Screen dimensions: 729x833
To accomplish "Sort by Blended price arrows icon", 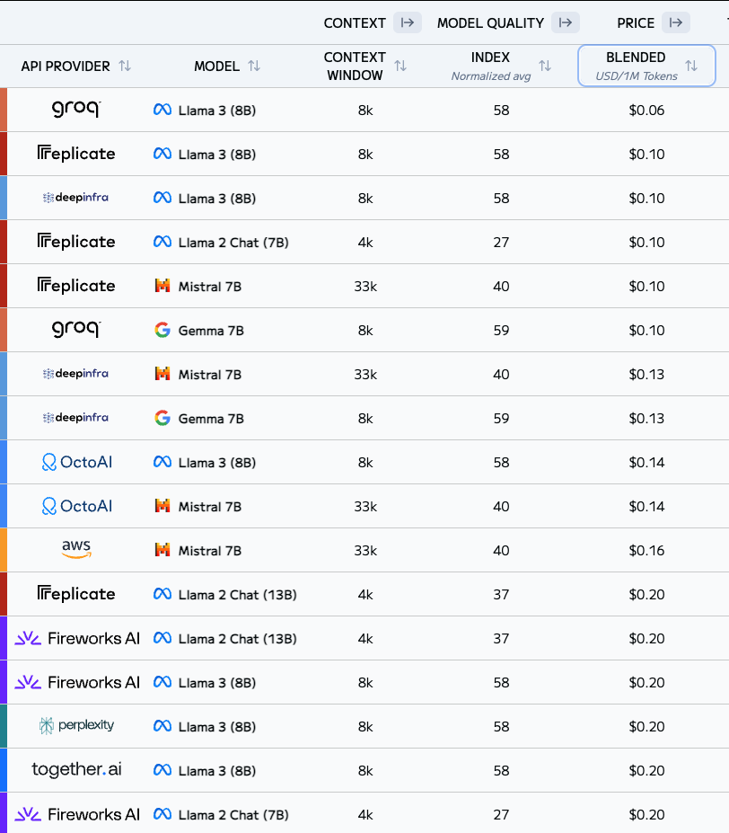I will tap(691, 66).
